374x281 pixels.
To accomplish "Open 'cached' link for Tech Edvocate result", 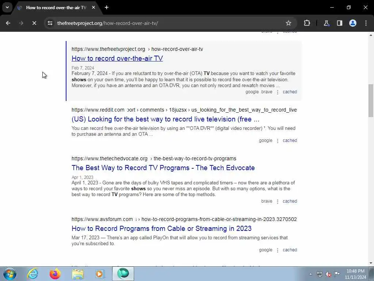I will (290, 201).
